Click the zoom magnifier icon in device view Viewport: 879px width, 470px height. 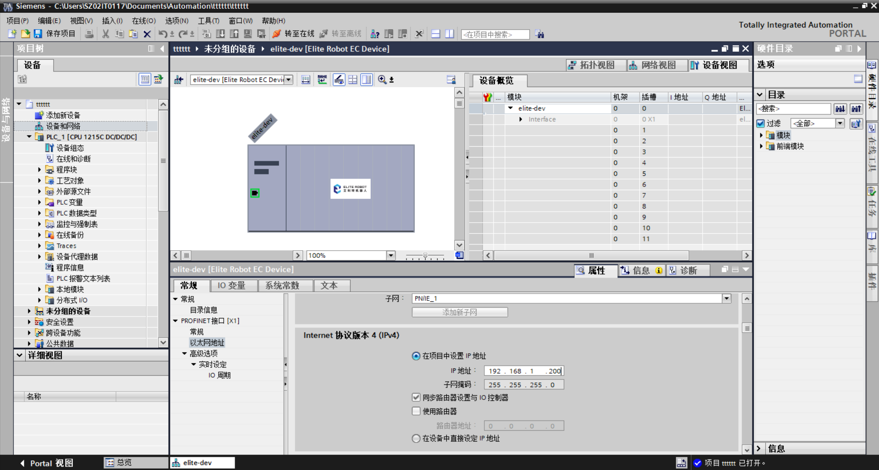pyautogui.click(x=382, y=80)
